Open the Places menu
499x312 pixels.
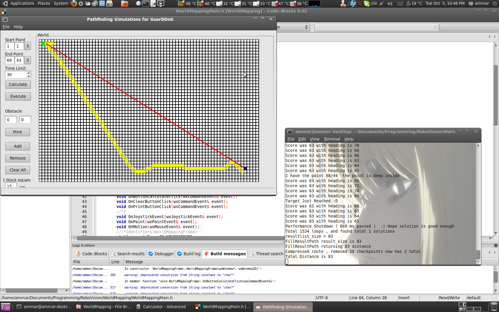pyautogui.click(x=44, y=4)
